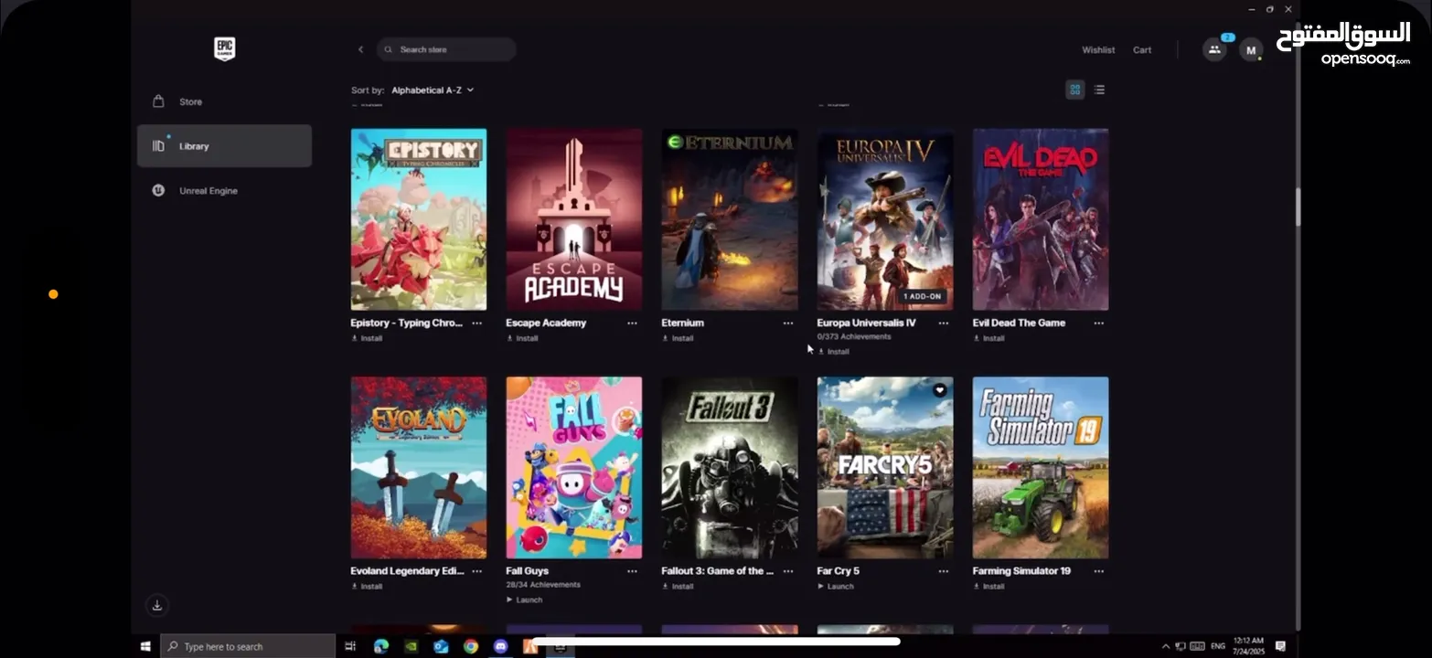Launch Far Cry 5
The height and width of the screenshot is (658, 1432).
835,587
